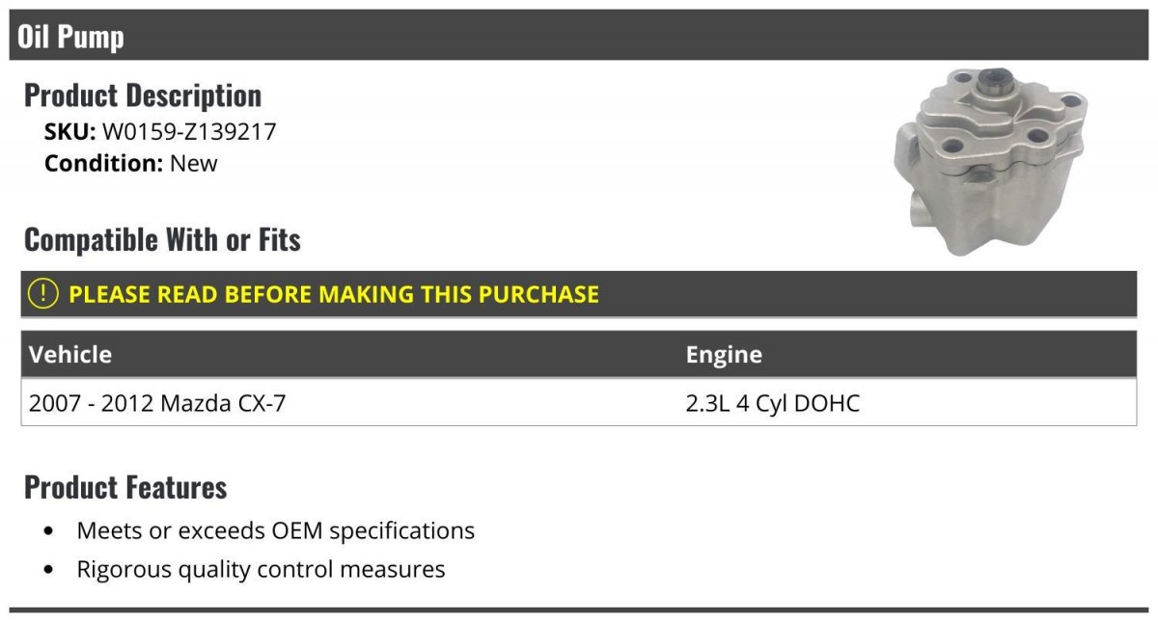Image resolution: width=1158 pixels, height=622 pixels.
Task: Click the New condition value
Action: coord(194,163)
